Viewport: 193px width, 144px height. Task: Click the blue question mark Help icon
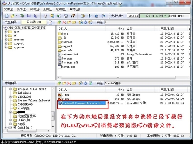pos(96,16)
